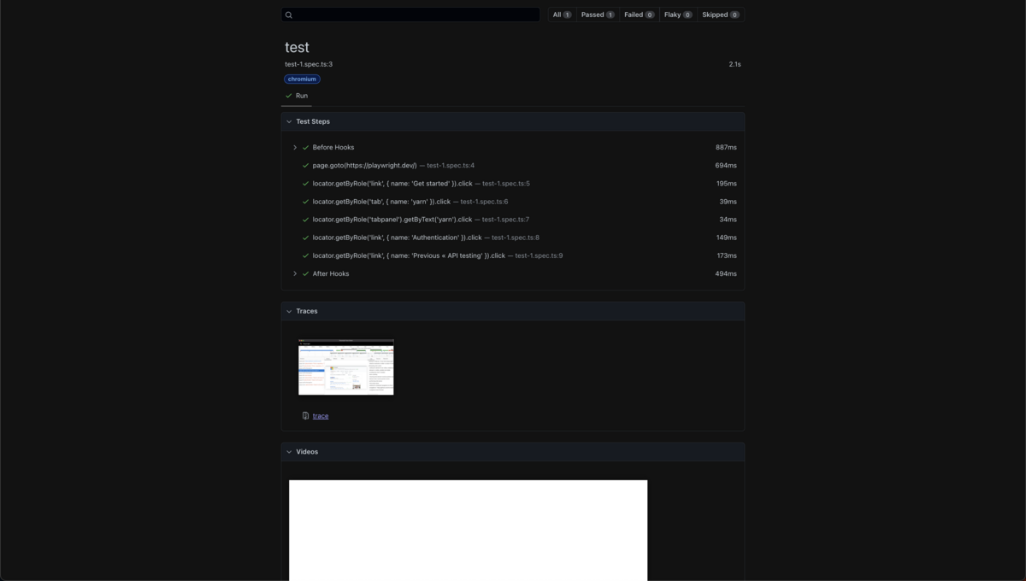Image resolution: width=1026 pixels, height=581 pixels.
Task: Collapse the Videos section
Action: coord(513,451)
